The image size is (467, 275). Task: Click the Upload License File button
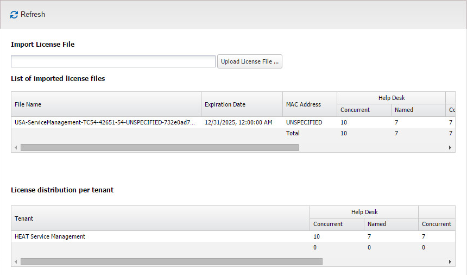[x=249, y=61]
